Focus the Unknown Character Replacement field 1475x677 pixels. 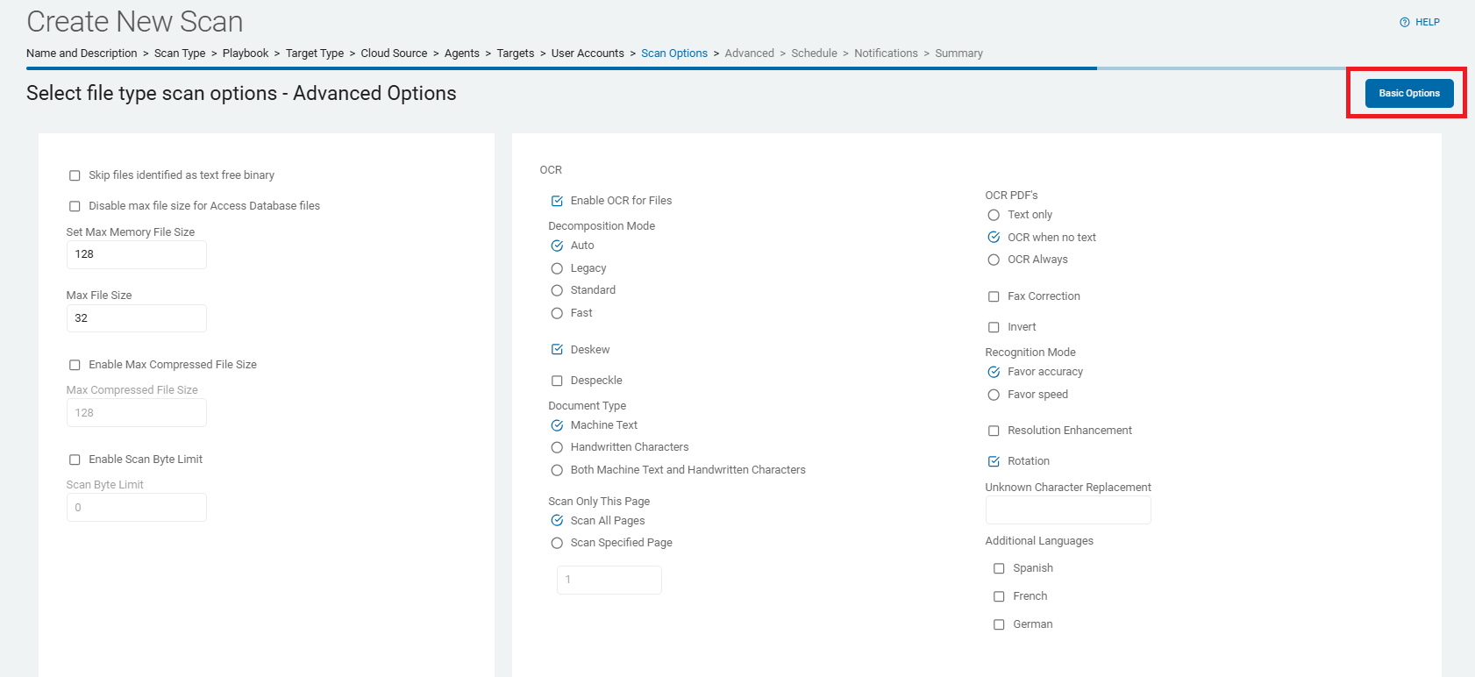point(1067,510)
